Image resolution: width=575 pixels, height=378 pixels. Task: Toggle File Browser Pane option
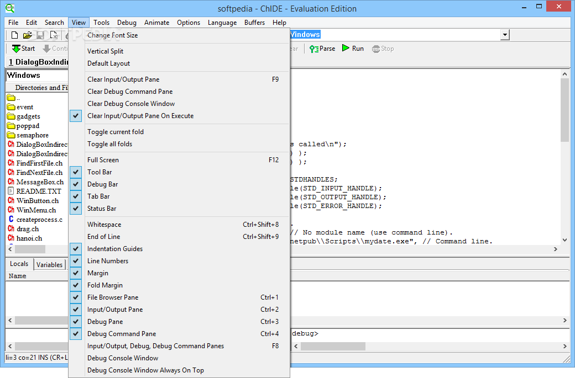[x=179, y=297]
